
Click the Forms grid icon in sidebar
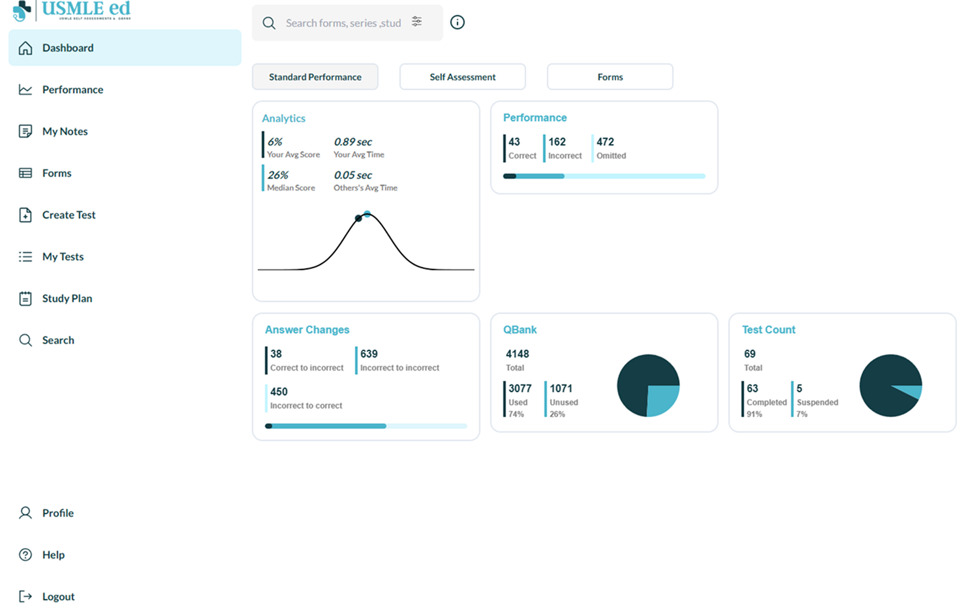25,172
